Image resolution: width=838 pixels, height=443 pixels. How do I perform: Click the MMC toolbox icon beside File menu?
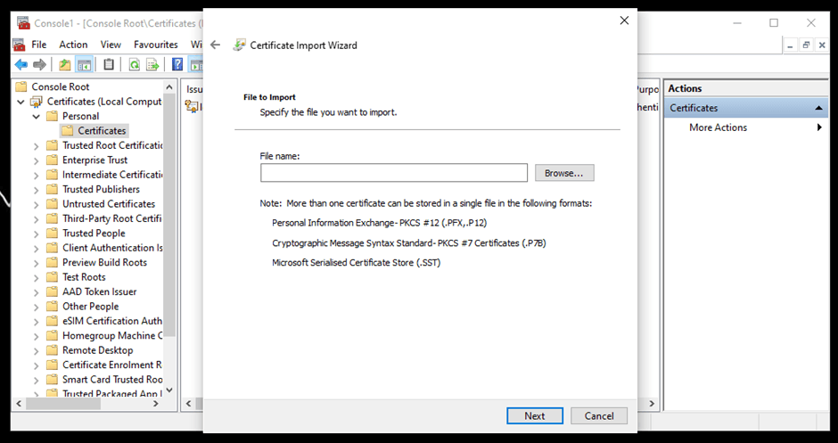(20, 45)
